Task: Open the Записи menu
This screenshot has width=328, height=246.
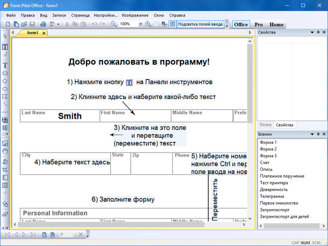Action: (59, 15)
